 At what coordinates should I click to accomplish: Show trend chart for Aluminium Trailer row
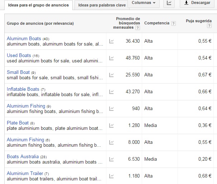(111, 176)
